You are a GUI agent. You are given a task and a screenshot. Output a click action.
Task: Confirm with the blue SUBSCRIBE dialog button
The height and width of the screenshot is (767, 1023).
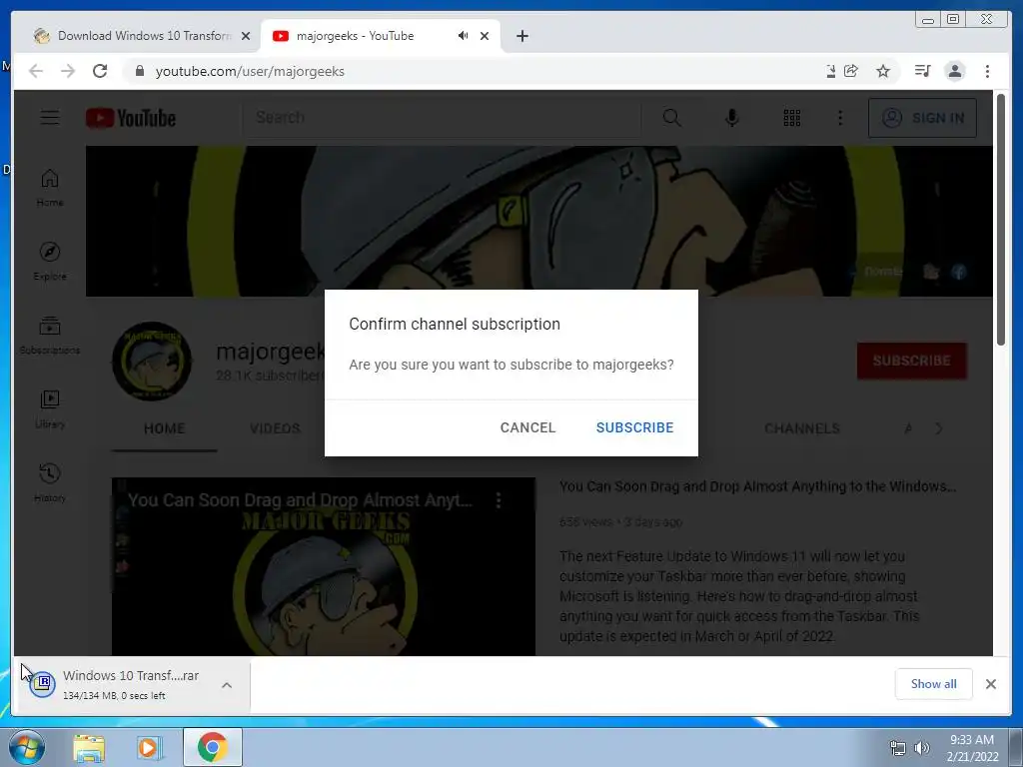634,427
